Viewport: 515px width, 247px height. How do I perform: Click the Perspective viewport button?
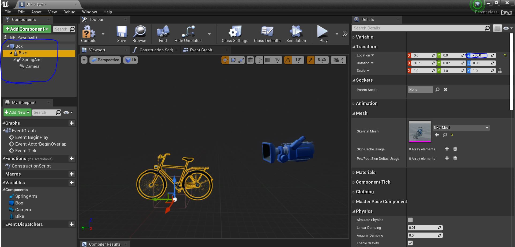click(105, 60)
